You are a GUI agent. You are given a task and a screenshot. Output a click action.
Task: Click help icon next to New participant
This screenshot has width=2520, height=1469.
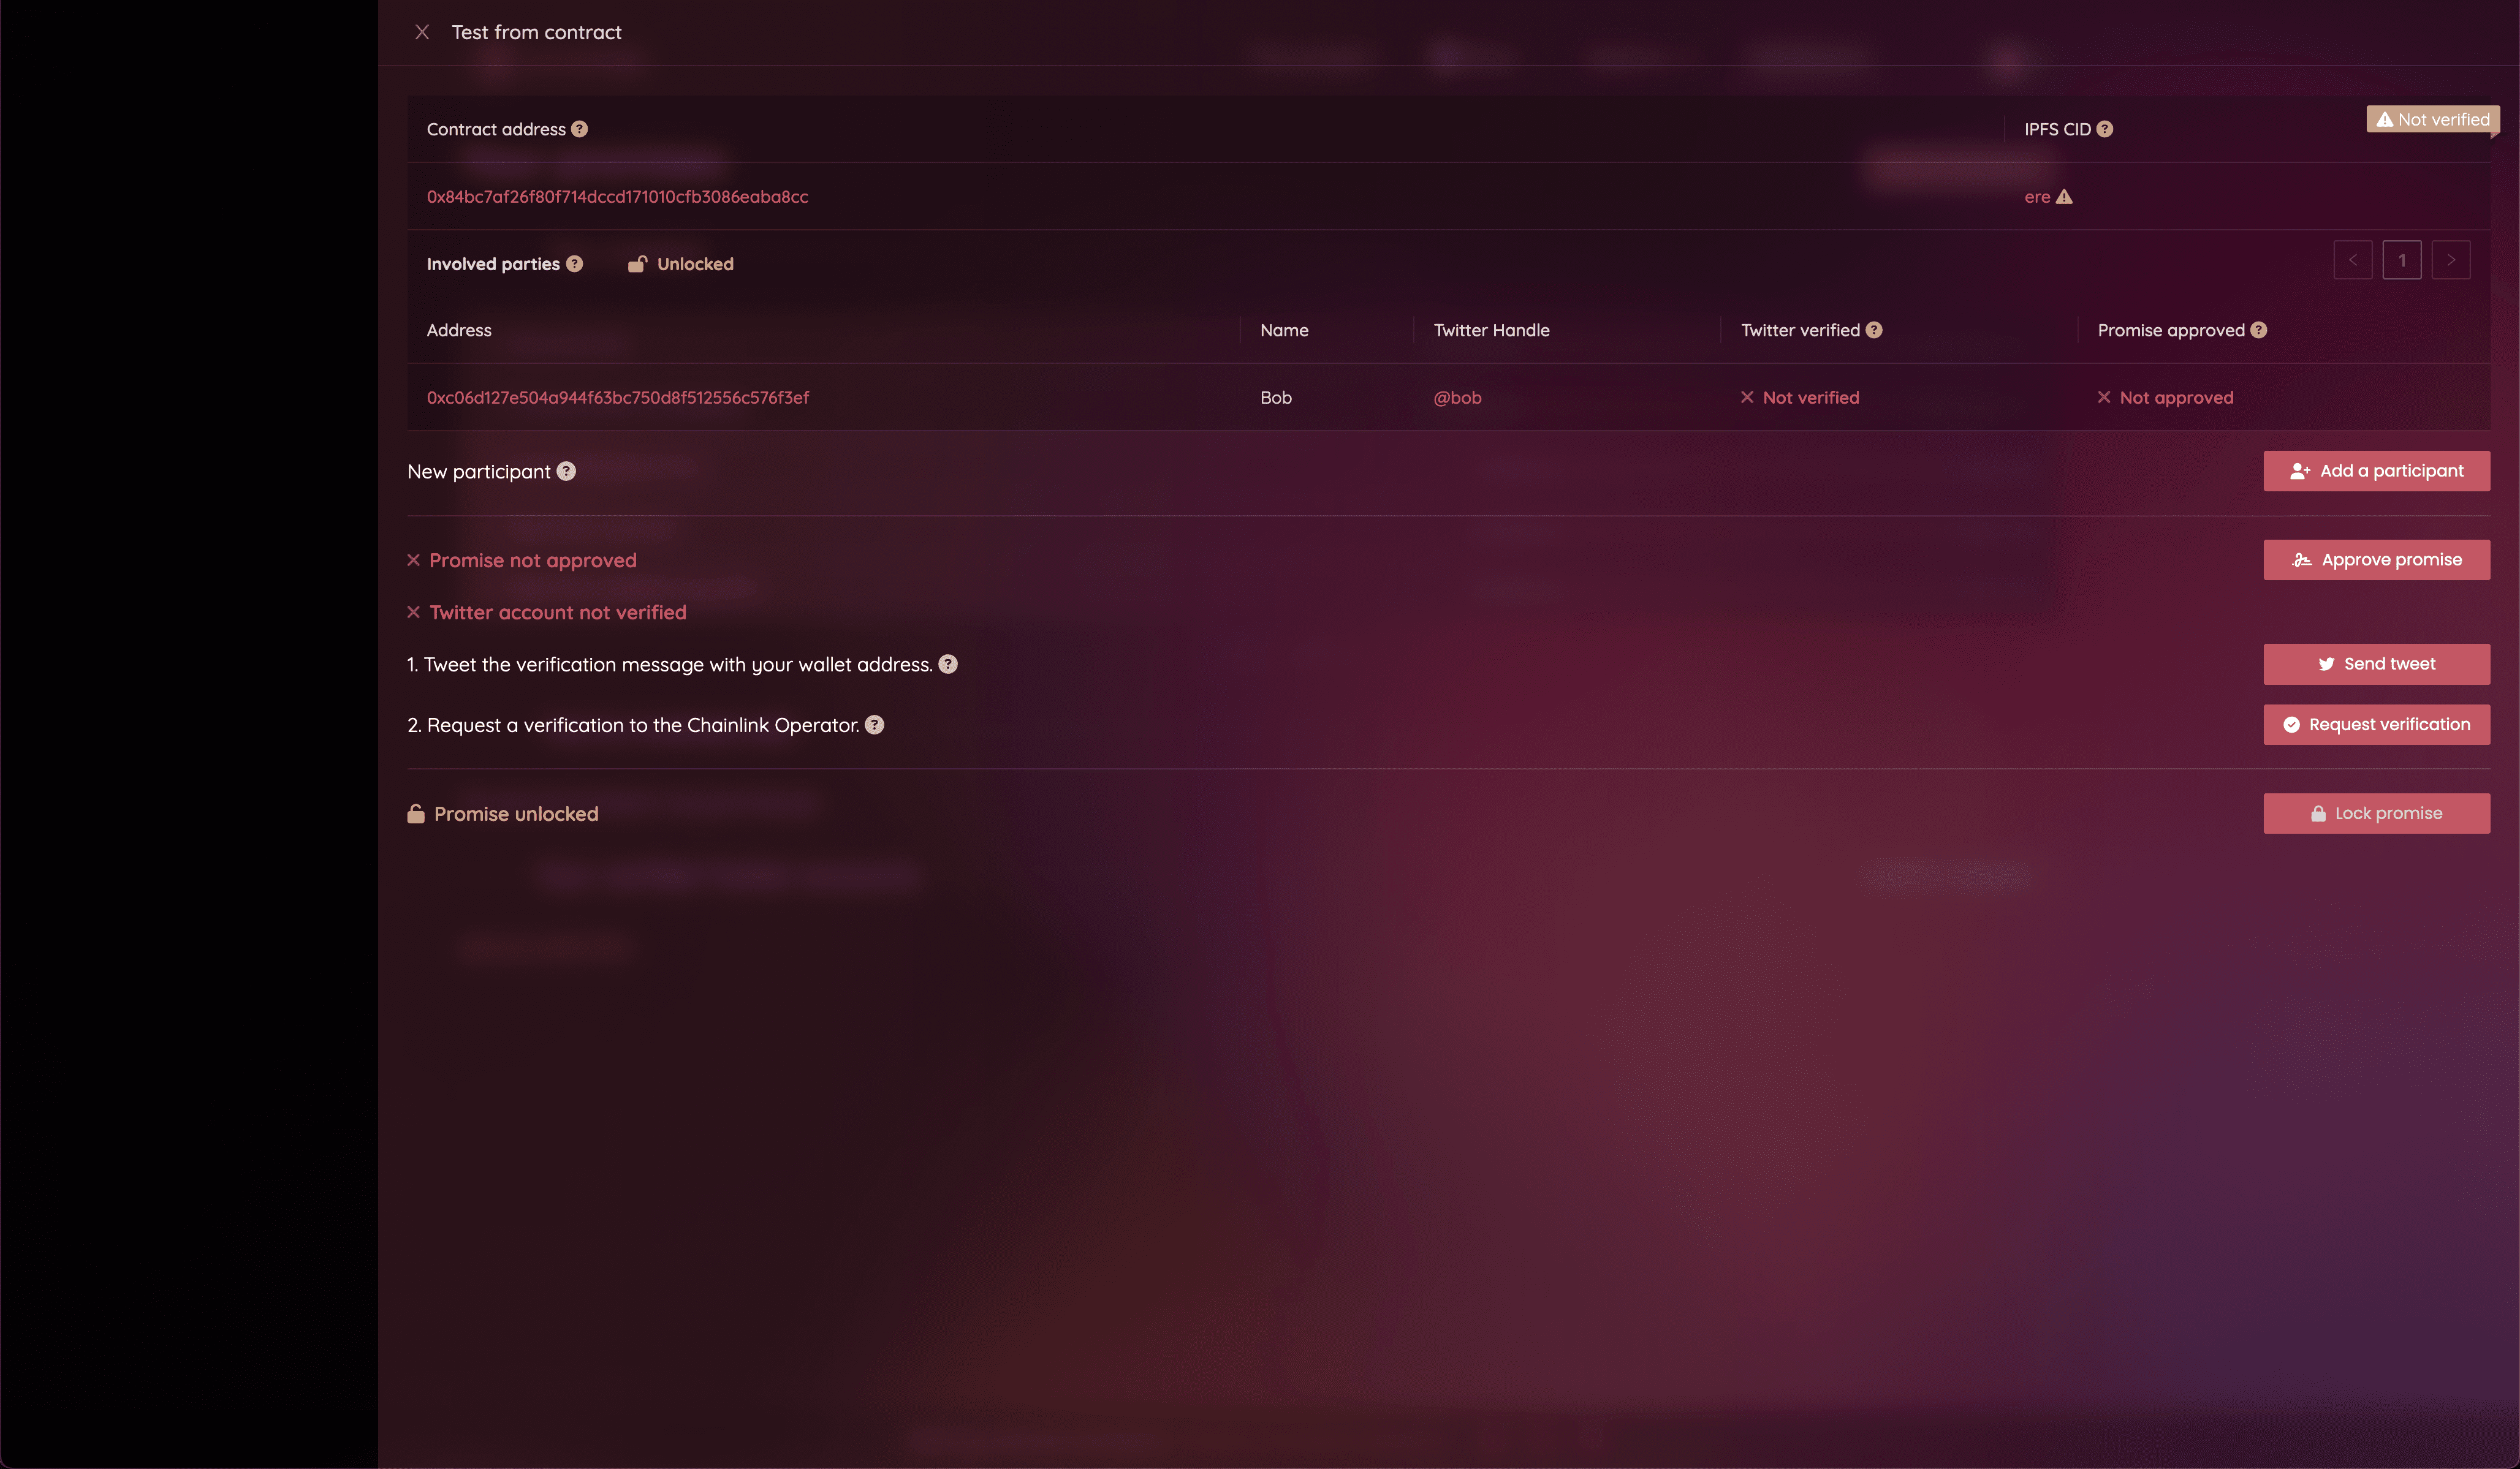(x=566, y=470)
